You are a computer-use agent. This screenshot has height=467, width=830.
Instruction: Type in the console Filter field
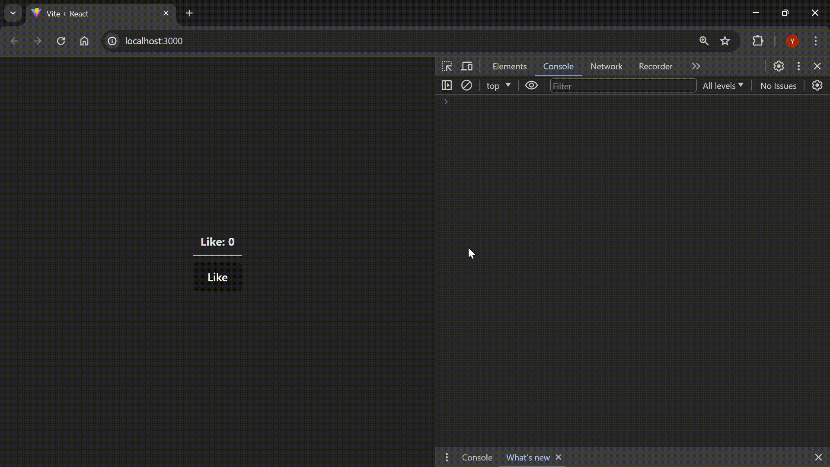coord(622,86)
